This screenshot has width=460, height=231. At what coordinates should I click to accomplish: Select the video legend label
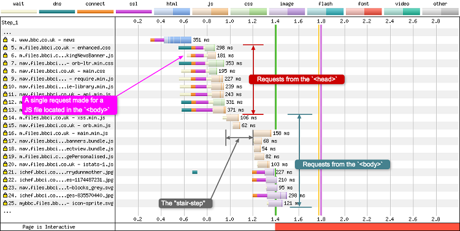click(402, 4)
